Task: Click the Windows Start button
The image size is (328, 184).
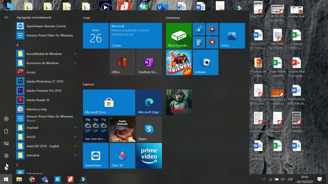Action: click(6, 179)
